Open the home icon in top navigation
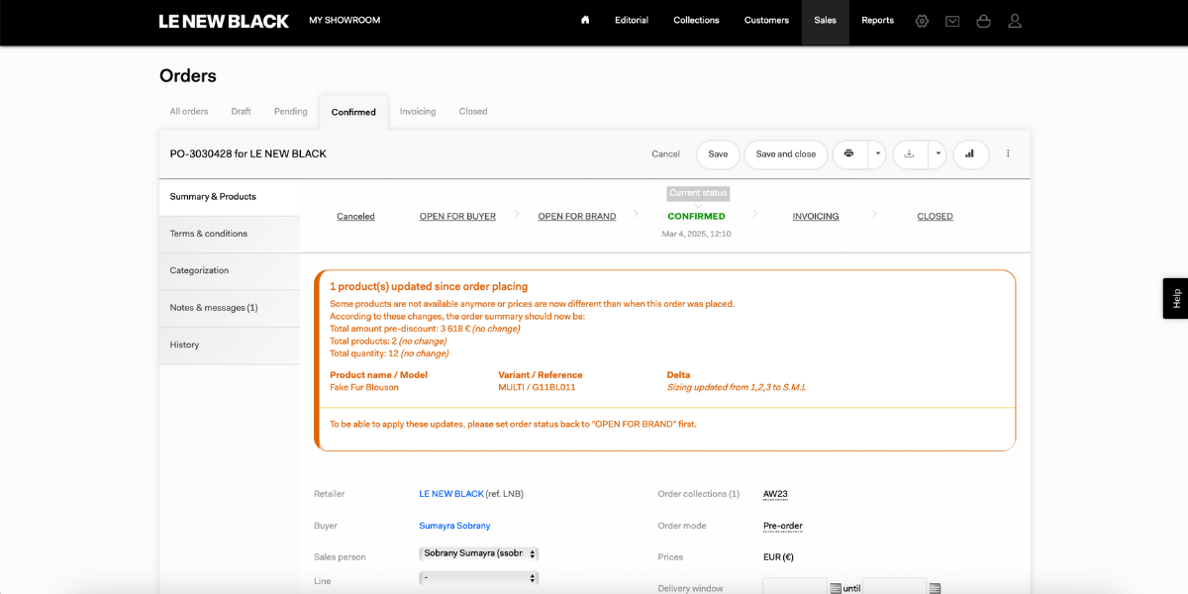Image resolution: width=1188 pixels, height=594 pixels. 585,20
